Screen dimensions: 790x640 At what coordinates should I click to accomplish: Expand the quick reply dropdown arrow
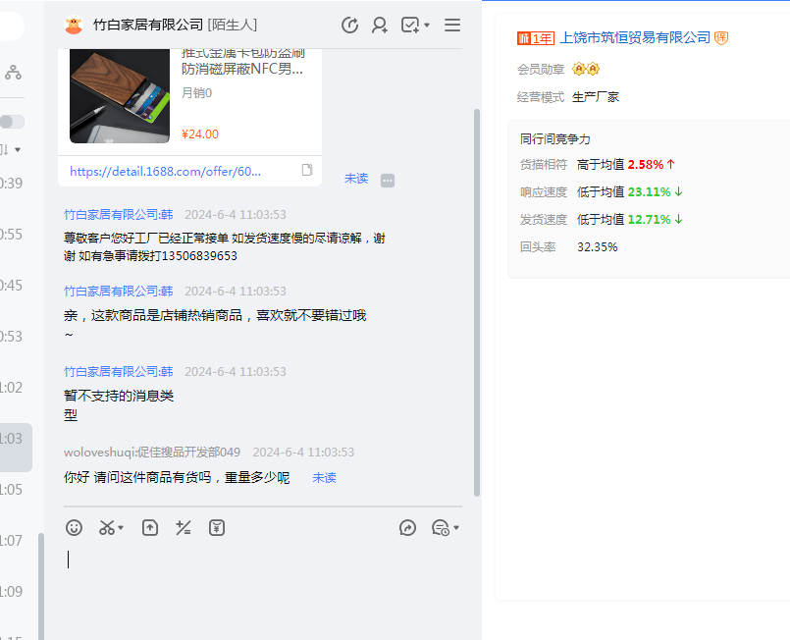[456, 528]
